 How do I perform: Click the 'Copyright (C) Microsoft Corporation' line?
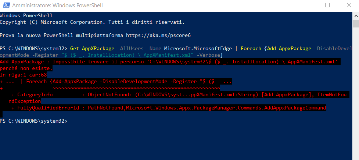tap(92, 22)
